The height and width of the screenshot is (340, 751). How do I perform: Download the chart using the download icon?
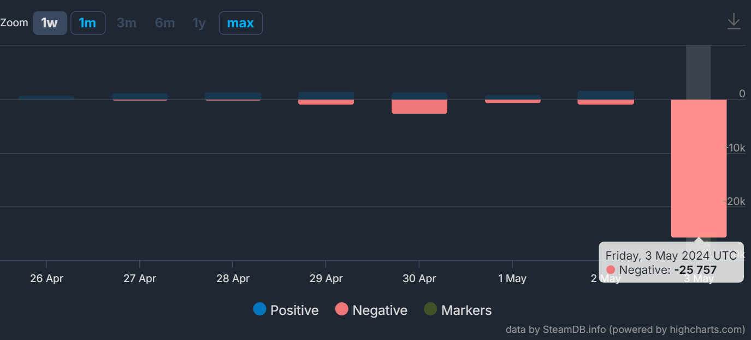click(x=734, y=22)
